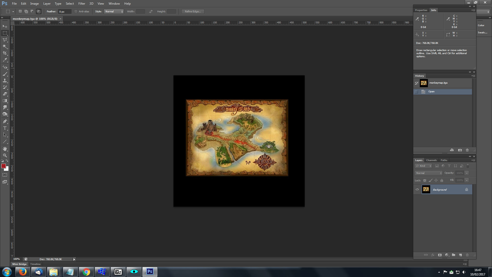Open the Select menu
Screen dimensions: 492x277
[x=70, y=4]
